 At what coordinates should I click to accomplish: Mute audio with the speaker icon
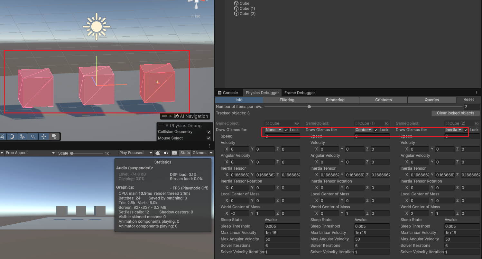tap(166, 153)
